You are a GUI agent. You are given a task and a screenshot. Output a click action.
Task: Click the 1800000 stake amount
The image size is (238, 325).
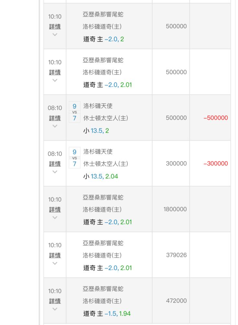pyautogui.click(x=175, y=210)
